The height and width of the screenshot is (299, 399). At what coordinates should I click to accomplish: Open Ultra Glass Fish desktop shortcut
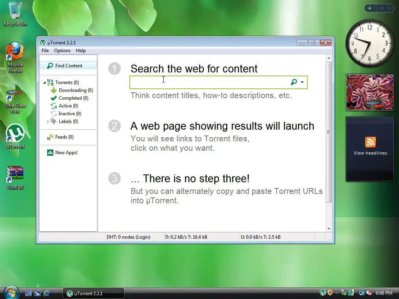pos(15,101)
